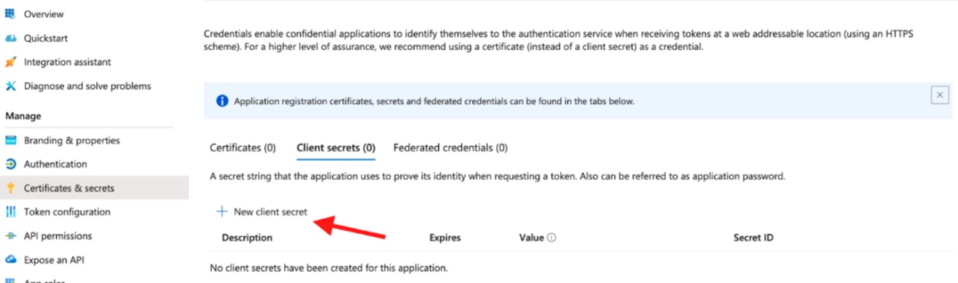
Task: Click the Value column info icon
Action: pyautogui.click(x=552, y=238)
